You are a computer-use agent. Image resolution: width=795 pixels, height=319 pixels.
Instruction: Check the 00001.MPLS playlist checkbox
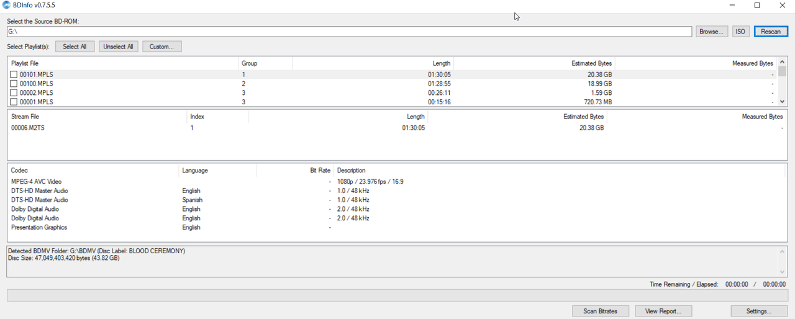click(14, 102)
